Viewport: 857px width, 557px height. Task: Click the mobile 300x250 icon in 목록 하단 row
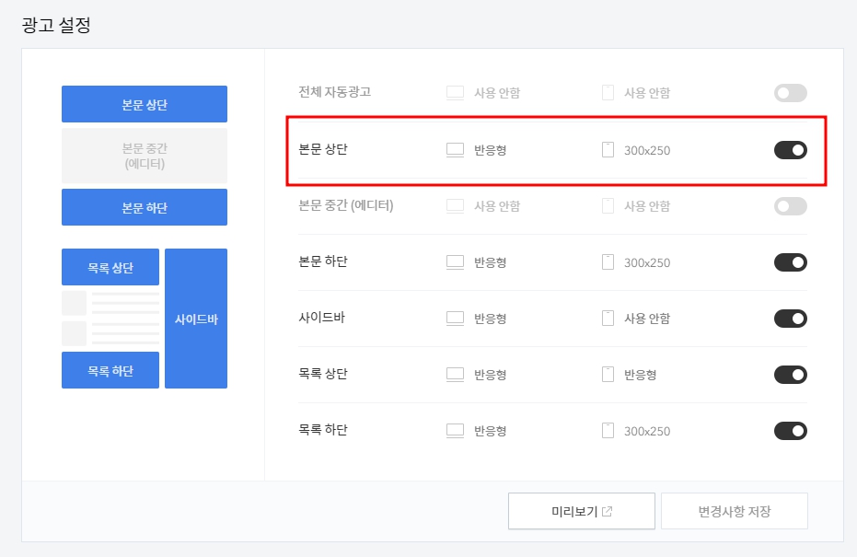point(608,430)
